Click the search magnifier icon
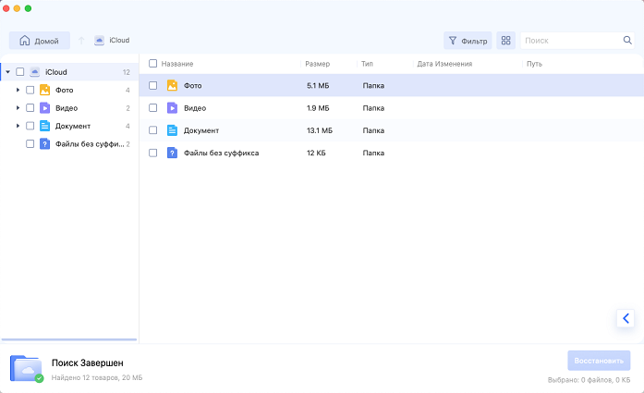This screenshot has height=393, width=644. (x=627, y=41)
